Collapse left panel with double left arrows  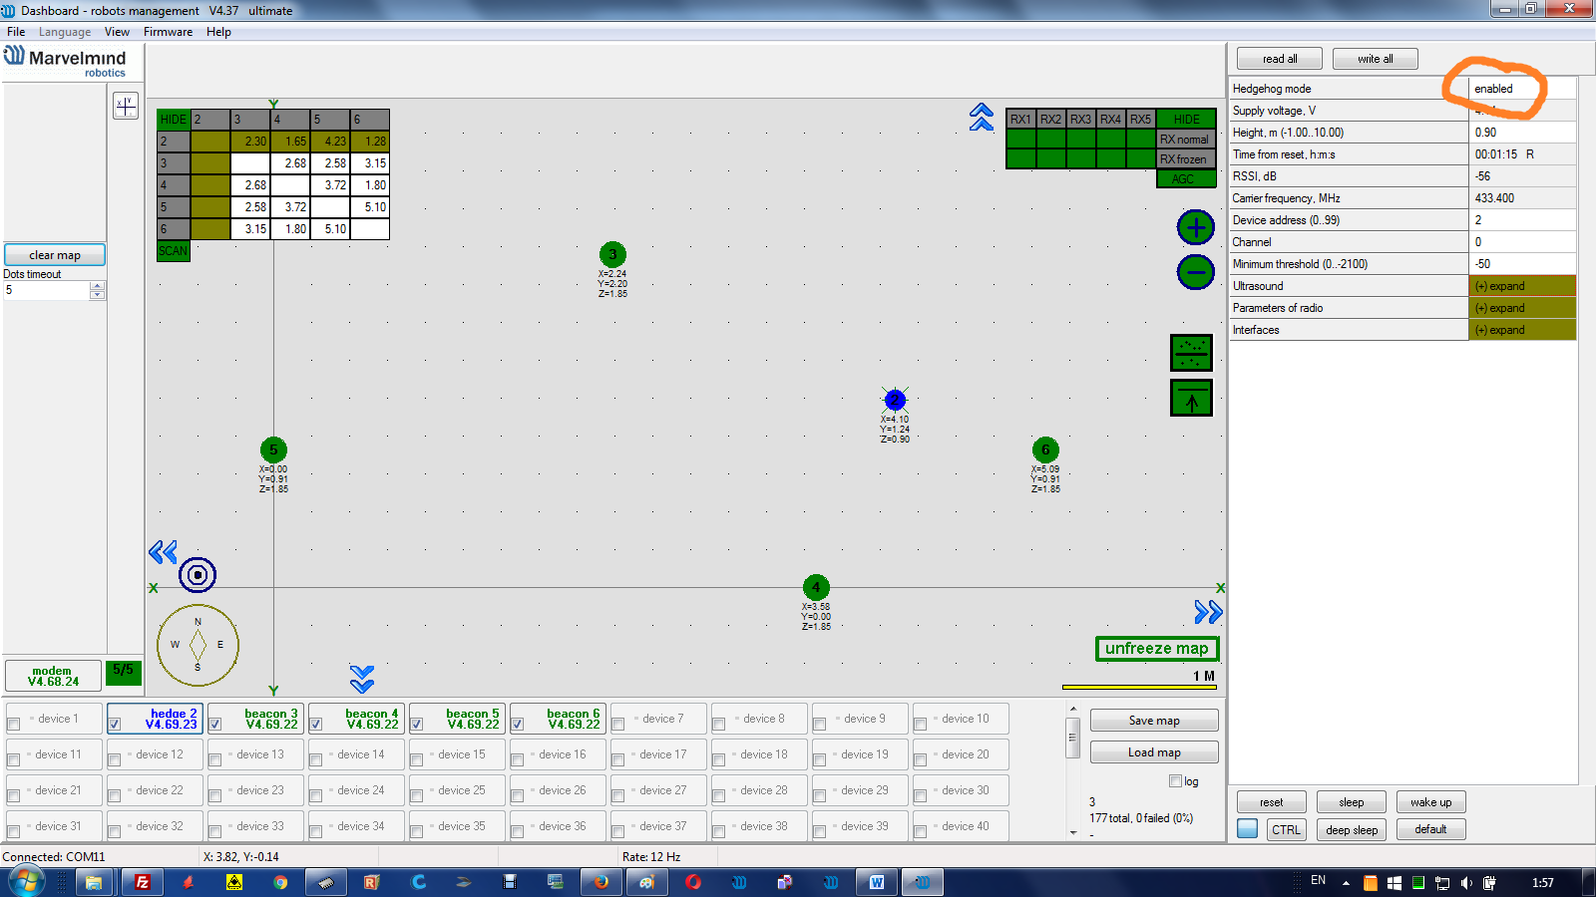163,552
